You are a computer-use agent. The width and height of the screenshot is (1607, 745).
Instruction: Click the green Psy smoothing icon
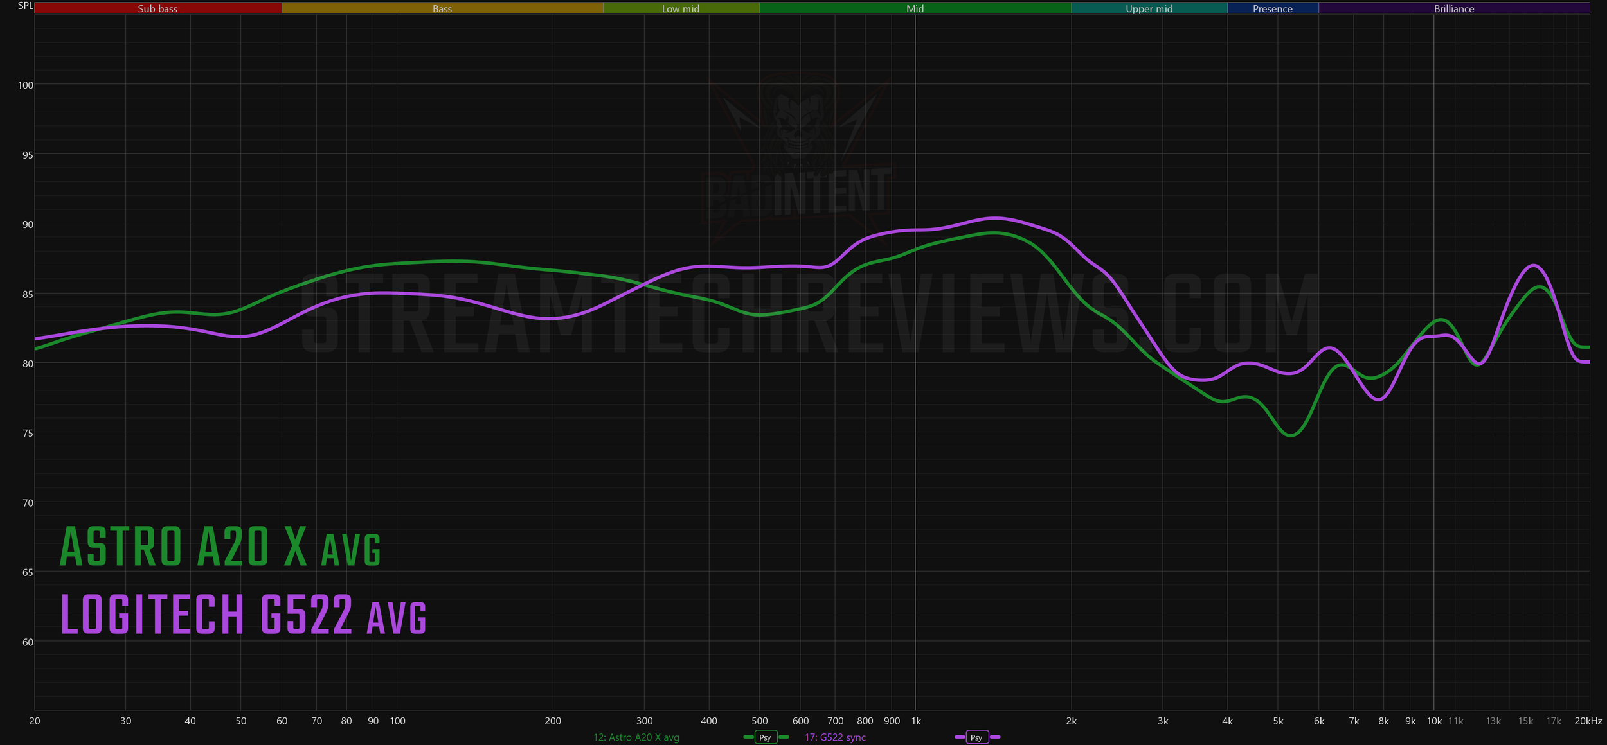(765, 737)
